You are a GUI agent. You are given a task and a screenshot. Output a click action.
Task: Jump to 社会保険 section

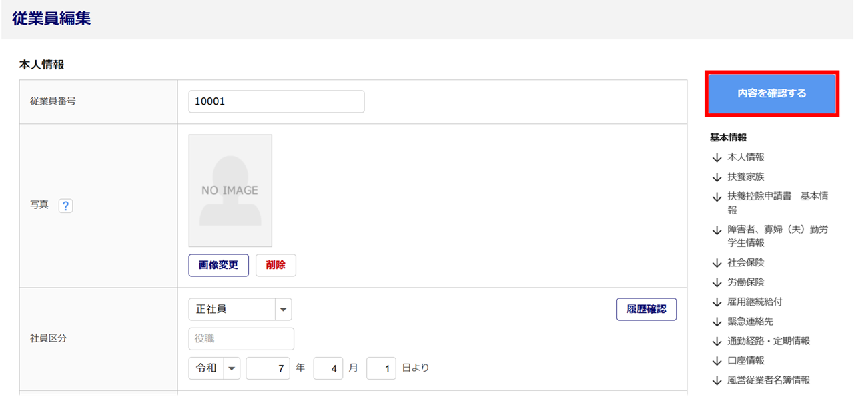coord(745,262)
